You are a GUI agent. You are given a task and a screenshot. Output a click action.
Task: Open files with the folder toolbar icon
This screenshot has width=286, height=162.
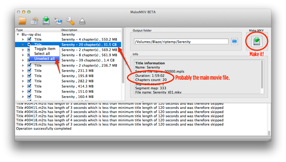22,21
